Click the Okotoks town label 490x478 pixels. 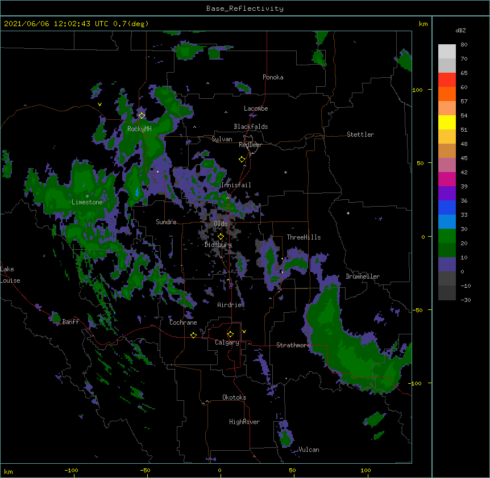234,397
